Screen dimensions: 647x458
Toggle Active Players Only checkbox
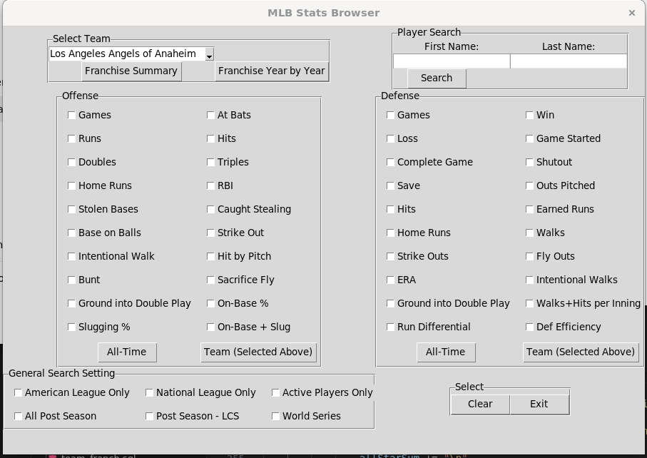[x=275, y=392]
